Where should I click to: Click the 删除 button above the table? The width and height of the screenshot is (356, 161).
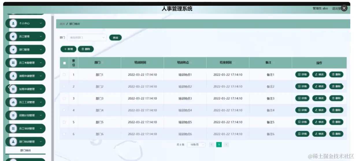(86, 49)
